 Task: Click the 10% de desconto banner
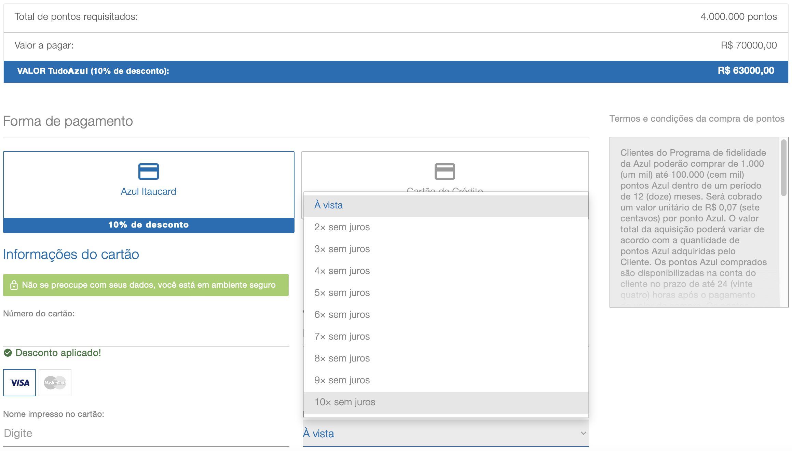pyautogui.click(x=149, y=225)
